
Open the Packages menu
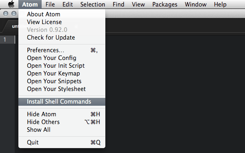click(165, 4)
